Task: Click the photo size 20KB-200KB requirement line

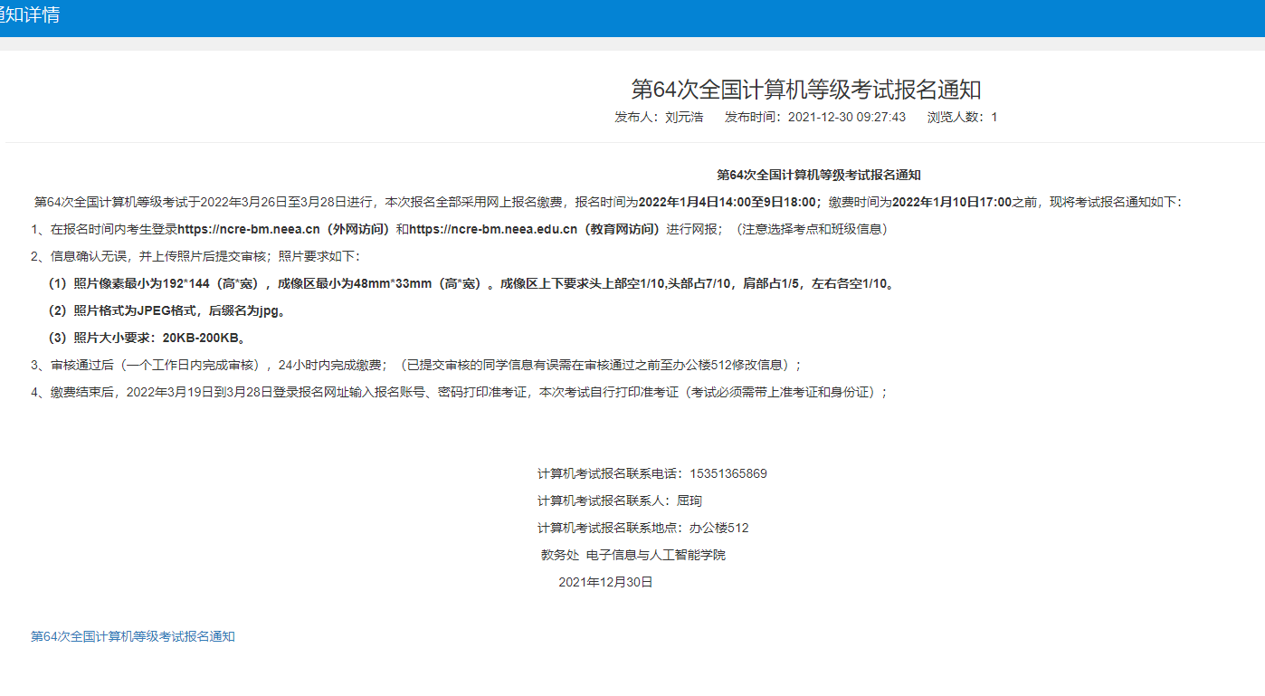Action: [148, 338]
